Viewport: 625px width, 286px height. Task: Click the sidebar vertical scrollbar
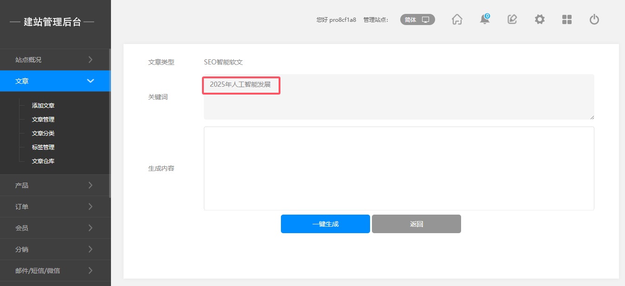tap(110, 123)
